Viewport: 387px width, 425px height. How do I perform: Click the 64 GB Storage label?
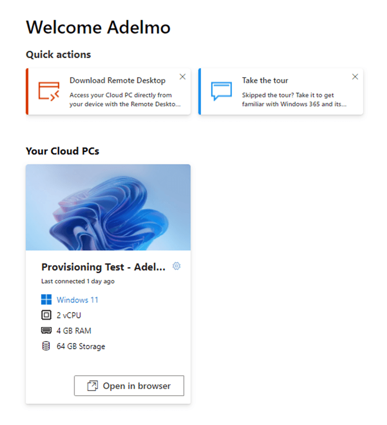pyautogui.click(x=81, y=346)
